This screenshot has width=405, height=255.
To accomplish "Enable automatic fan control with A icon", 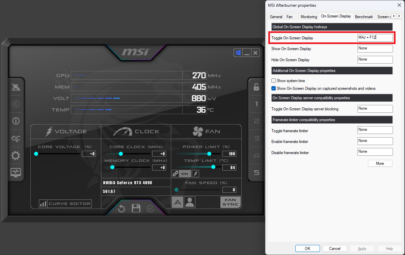I will point(177,202).
